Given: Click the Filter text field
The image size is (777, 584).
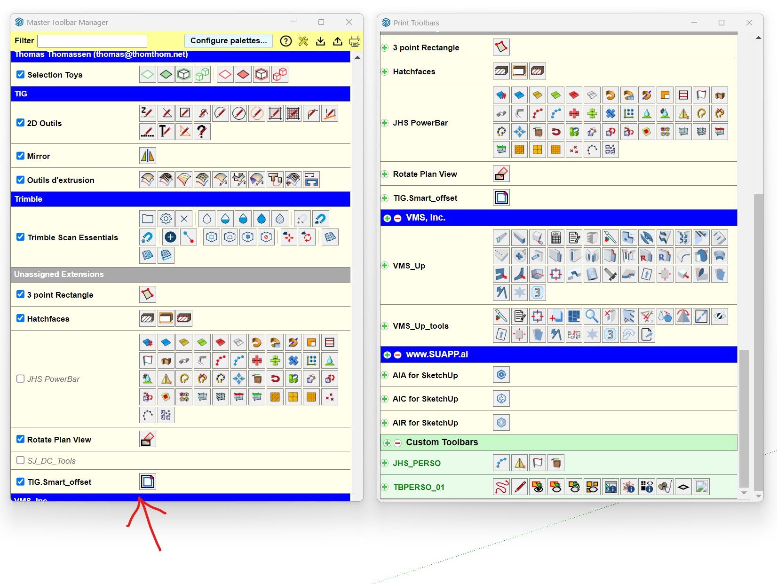Looking at the screenshot, I should point(92,41).
